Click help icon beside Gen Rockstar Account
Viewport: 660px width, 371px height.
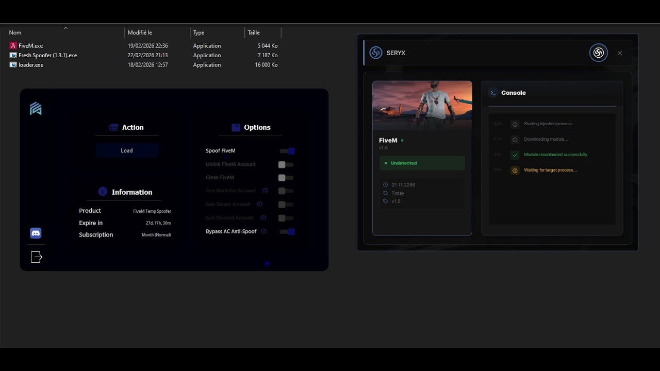point(265,191)
